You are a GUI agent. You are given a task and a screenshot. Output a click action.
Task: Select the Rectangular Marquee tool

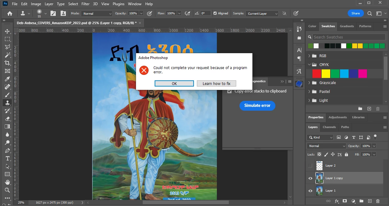click(7, 39)
